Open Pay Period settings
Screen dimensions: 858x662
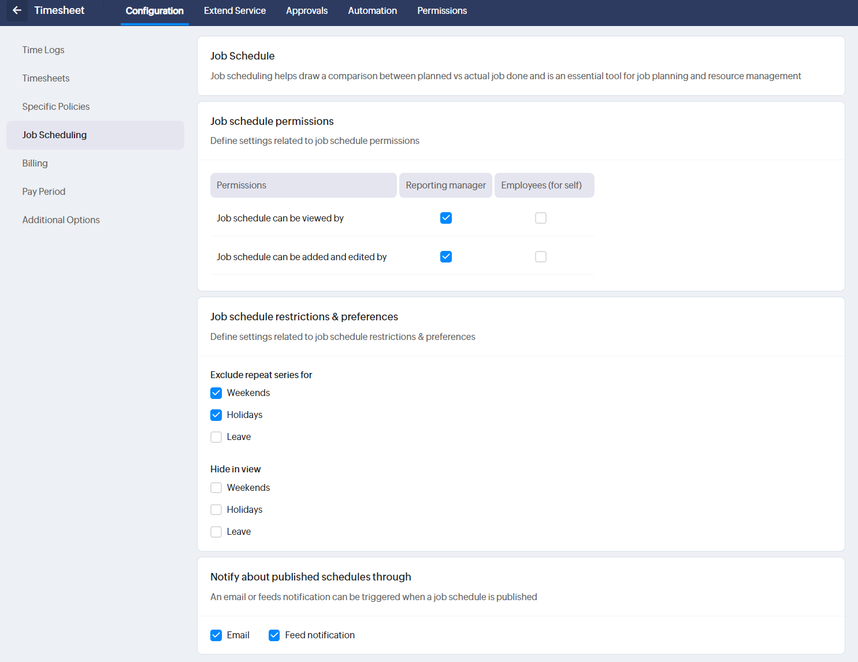[44, 192]
